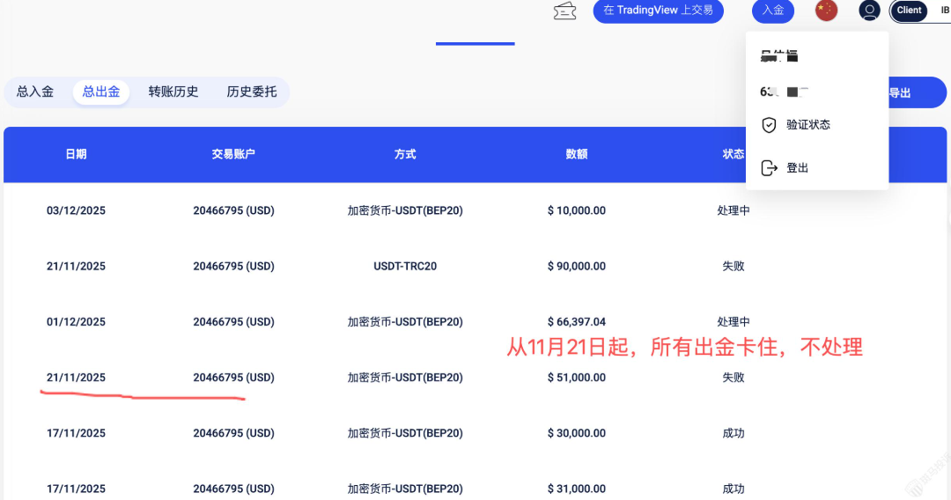Click the 在 TradingView 上交易 button

point(658,11)
